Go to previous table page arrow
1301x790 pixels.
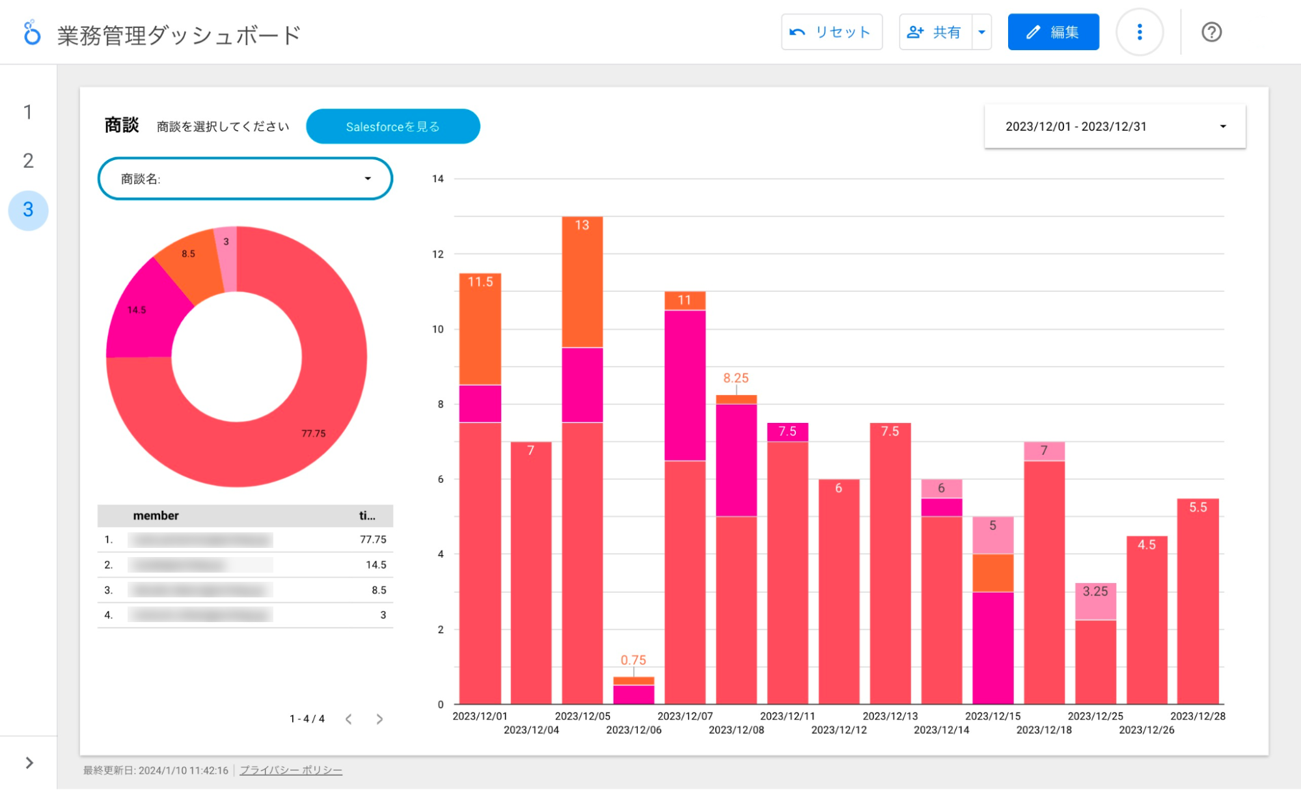pos(349,719)
